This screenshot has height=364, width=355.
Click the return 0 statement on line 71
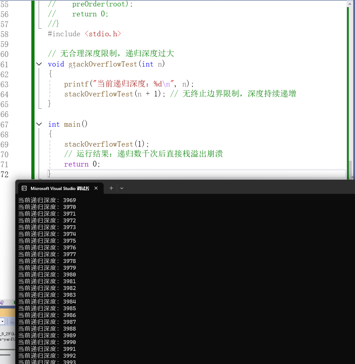point(82,164)
